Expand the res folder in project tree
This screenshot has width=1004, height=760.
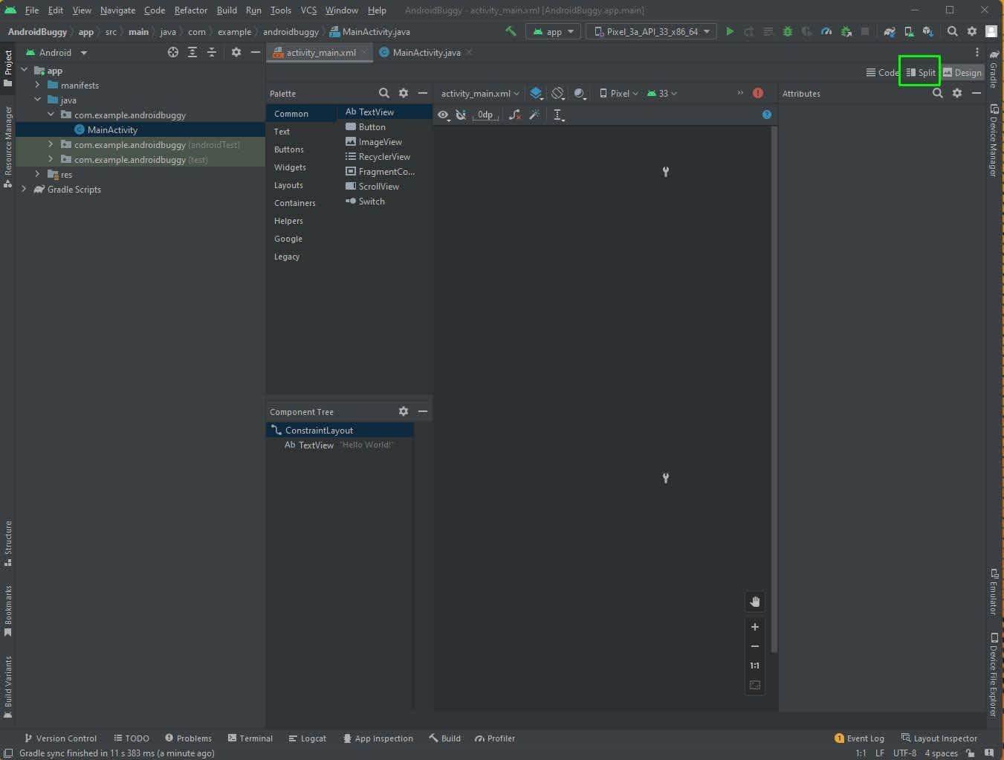click(x=38, y=174)
